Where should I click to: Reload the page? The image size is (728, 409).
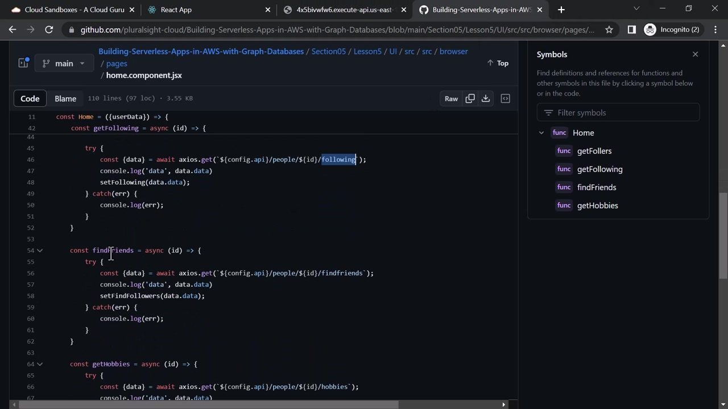pyautogui.click(x=49, y=30)
